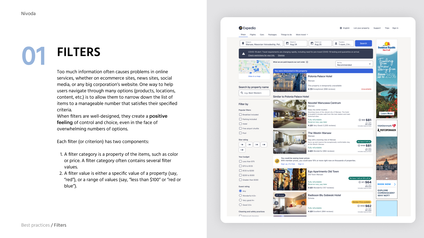The height and width of the screenshot is (238, 424).
Task: Show next photo of The Westin Warsaw
Action: (x=303, y=142)
